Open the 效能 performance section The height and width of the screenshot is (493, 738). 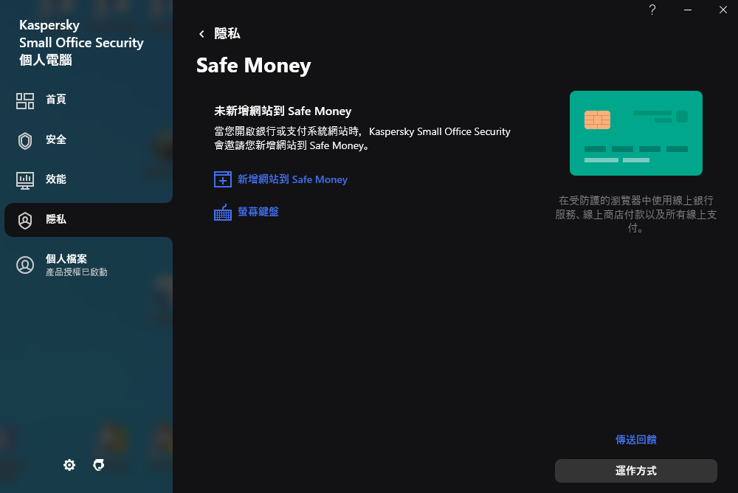[55, 179]
